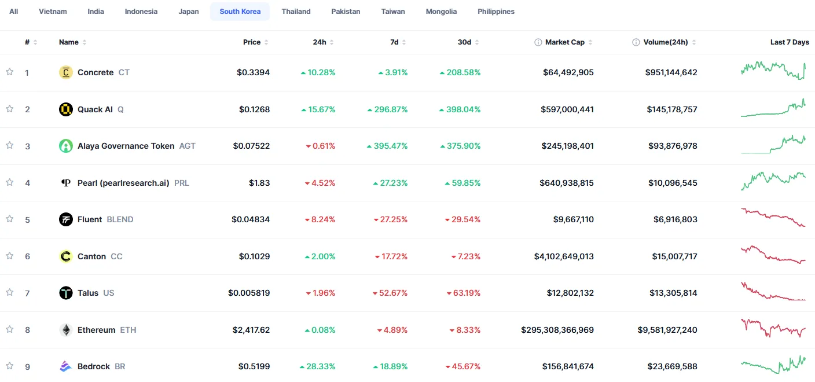Click Bedrock's 7-day sparkline chart
Image resolution: width=815 pixels, height=382 pixels.
click(x=773, y=365)
